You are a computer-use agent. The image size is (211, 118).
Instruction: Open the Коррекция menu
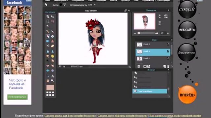point(101,1)
